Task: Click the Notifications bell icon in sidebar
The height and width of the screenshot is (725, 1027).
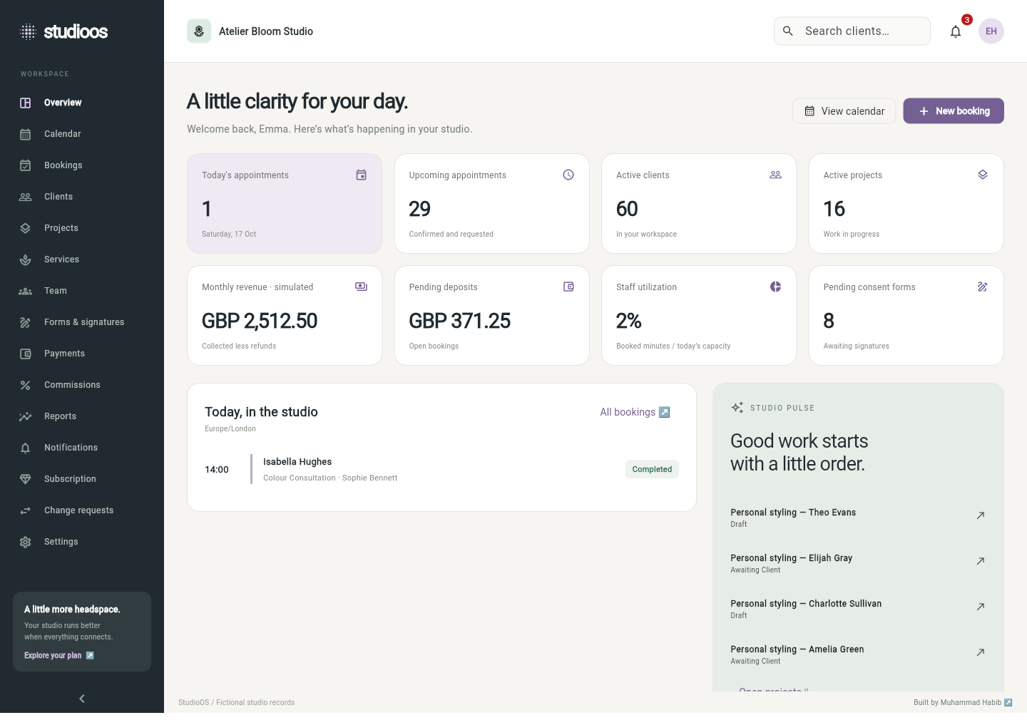Action: tap(26, 448)
